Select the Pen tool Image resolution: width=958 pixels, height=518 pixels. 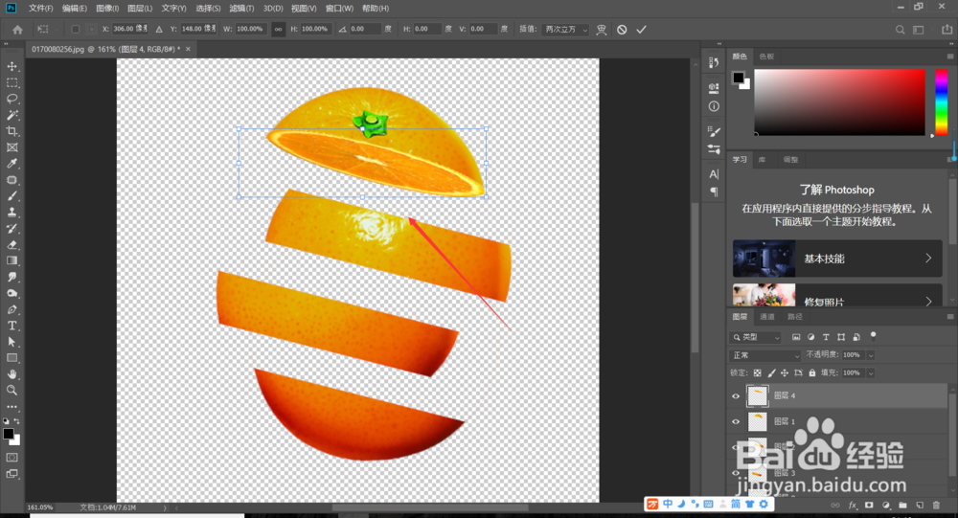coord(12,309)
